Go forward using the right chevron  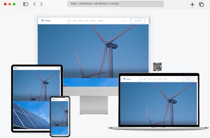tap(41, 4)
